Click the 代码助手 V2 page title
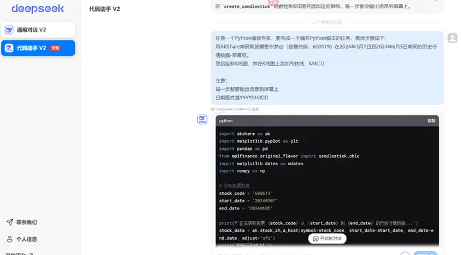Image resolution: width=461 pixels, height=255 pixels. (x=104, y=9)
